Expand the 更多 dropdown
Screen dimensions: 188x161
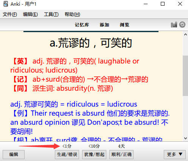[x=175, y=155]
